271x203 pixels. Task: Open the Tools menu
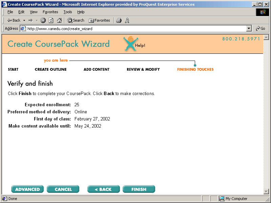68,12
